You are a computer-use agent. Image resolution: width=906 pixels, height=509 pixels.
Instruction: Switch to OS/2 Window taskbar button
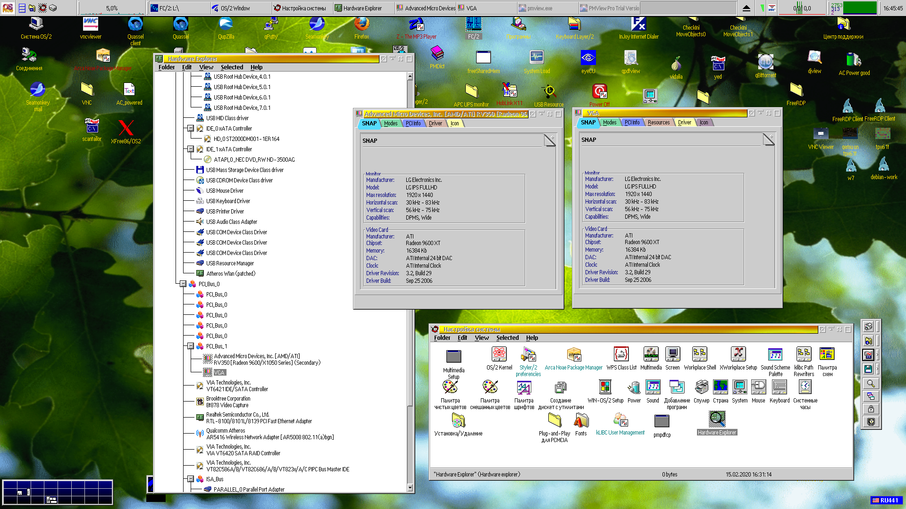[241, 8]
